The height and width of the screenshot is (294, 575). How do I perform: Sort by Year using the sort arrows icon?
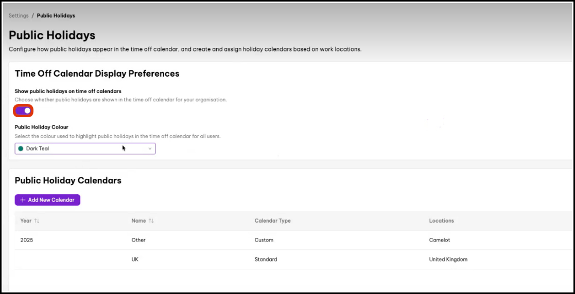pos(37,221)
